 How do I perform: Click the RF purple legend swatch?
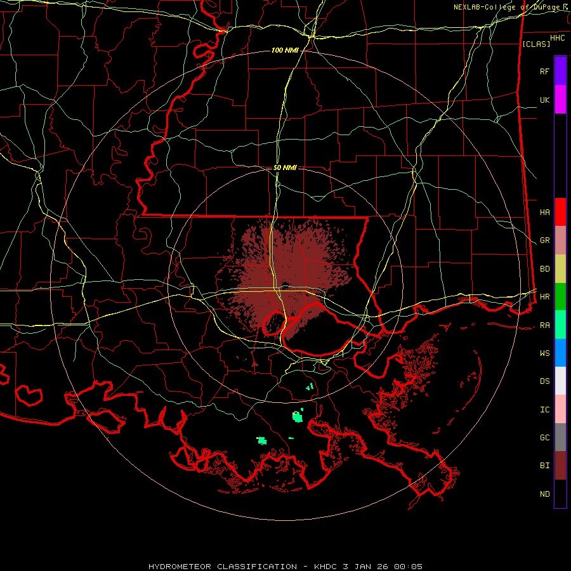tap(560, 71)
